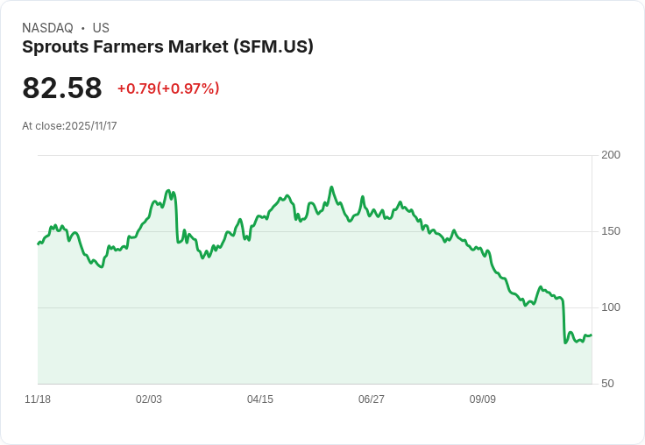
Task: Select the 06/27 date on the x-axis
Action: pyautogui.click(x=372, y=399)
